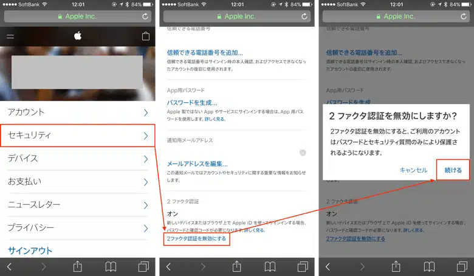Screen dimensions: 474x276
Task: Tap 信頼できる電話番号を追加 in dimmed right screen
Action: [x=364, y=53]
